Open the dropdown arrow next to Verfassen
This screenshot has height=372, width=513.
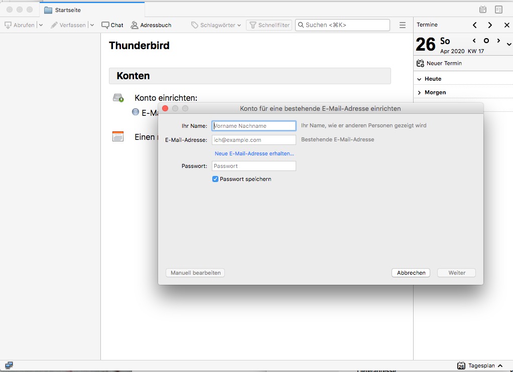(x=92, y=25)
